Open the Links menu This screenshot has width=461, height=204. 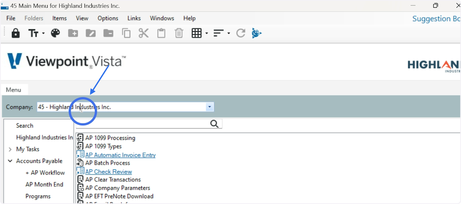pos(134,18)
